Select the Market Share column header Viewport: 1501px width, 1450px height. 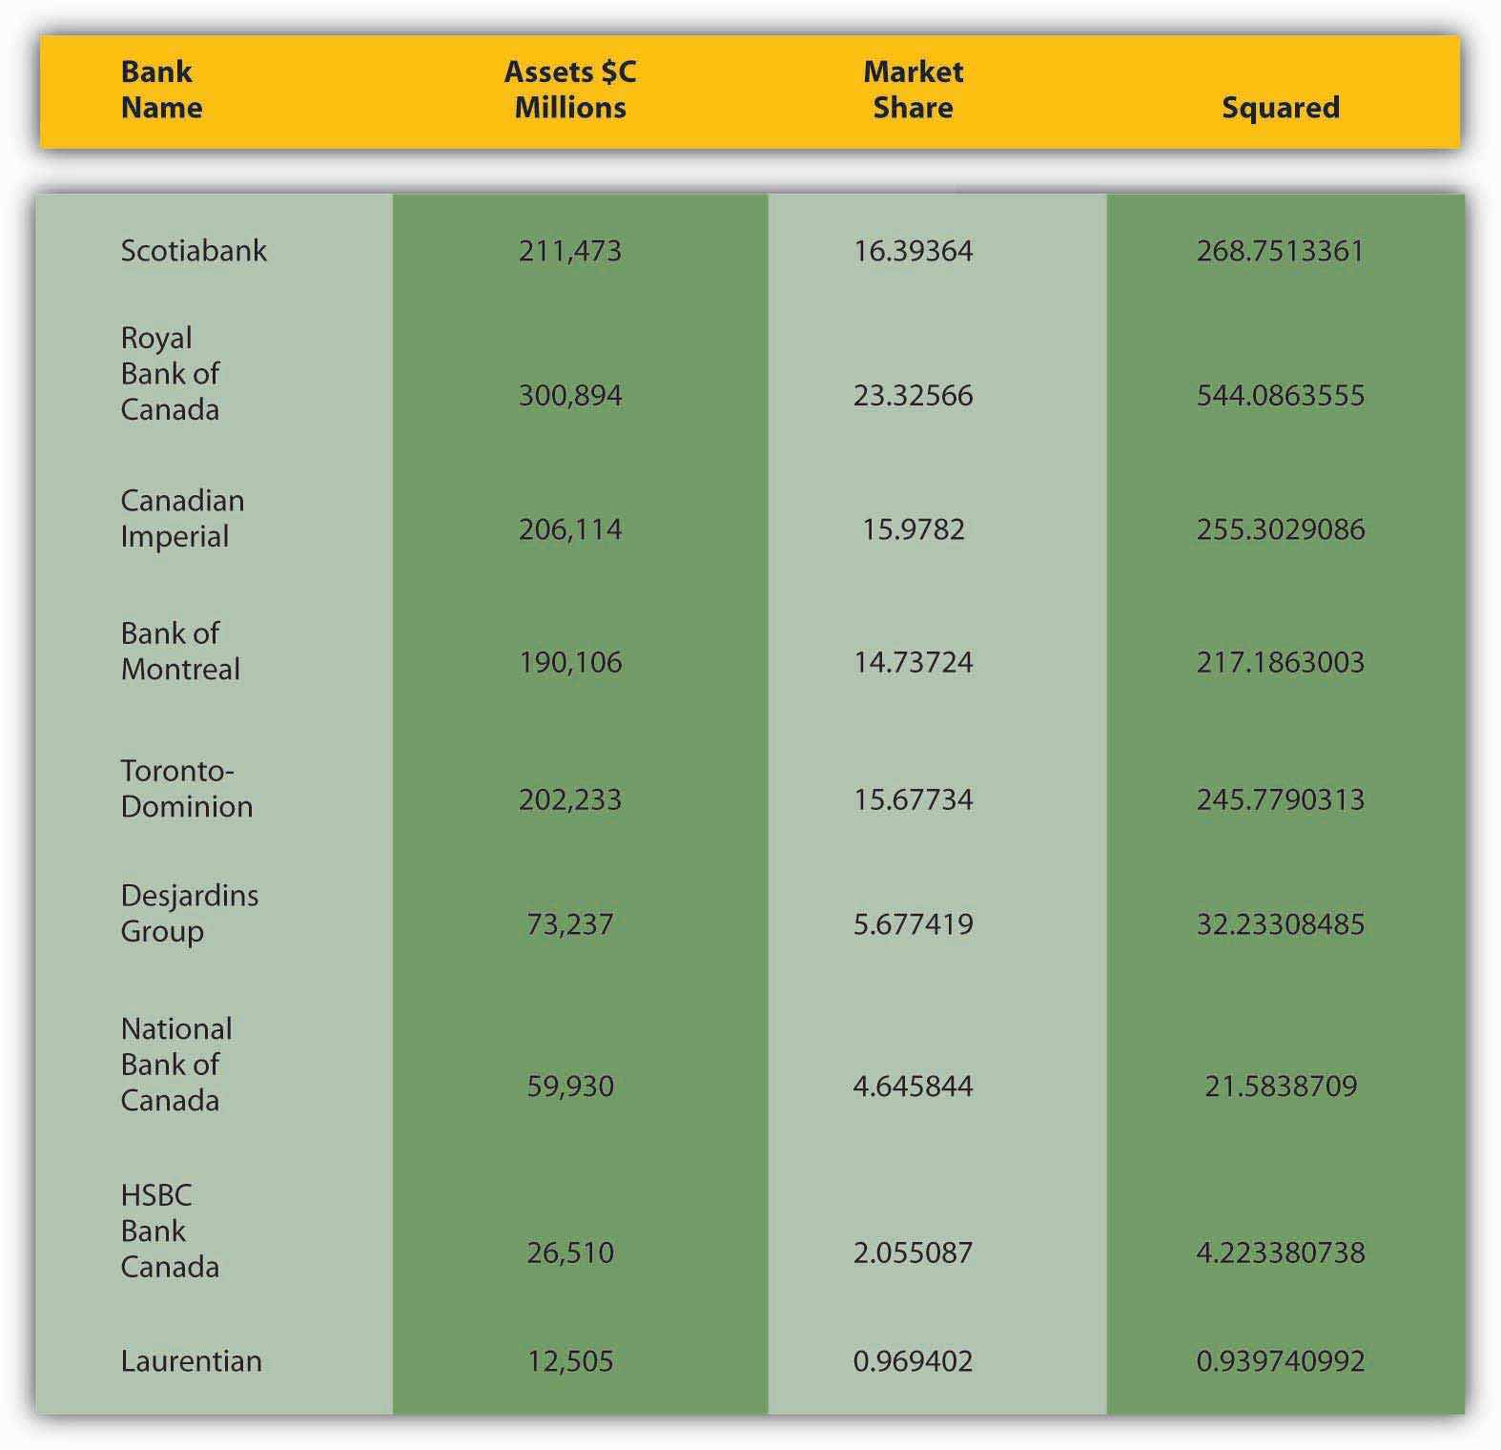pyautogui.click(x=913, y=90)
